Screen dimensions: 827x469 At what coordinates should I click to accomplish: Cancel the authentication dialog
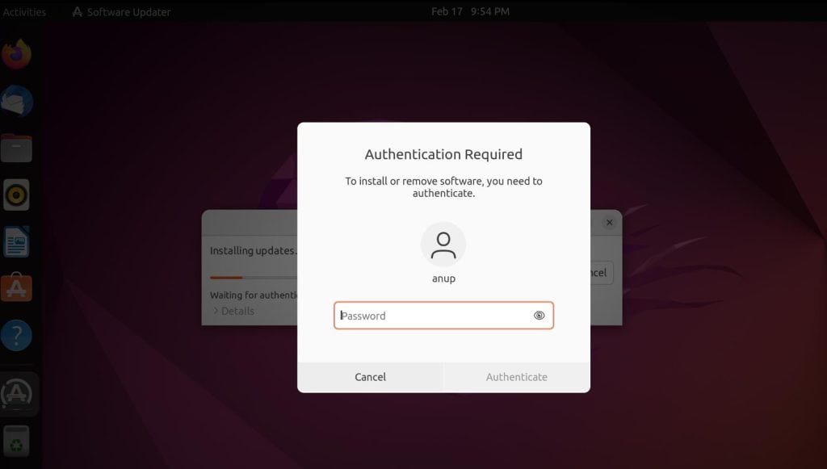(370, 376)
